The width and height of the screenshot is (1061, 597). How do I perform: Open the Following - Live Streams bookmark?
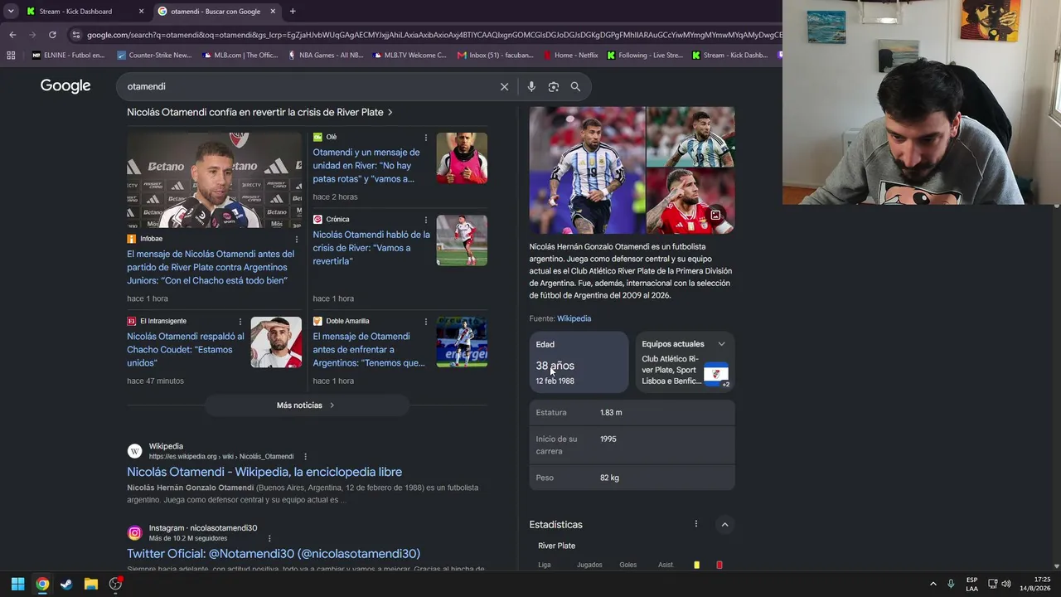[645, 56]
